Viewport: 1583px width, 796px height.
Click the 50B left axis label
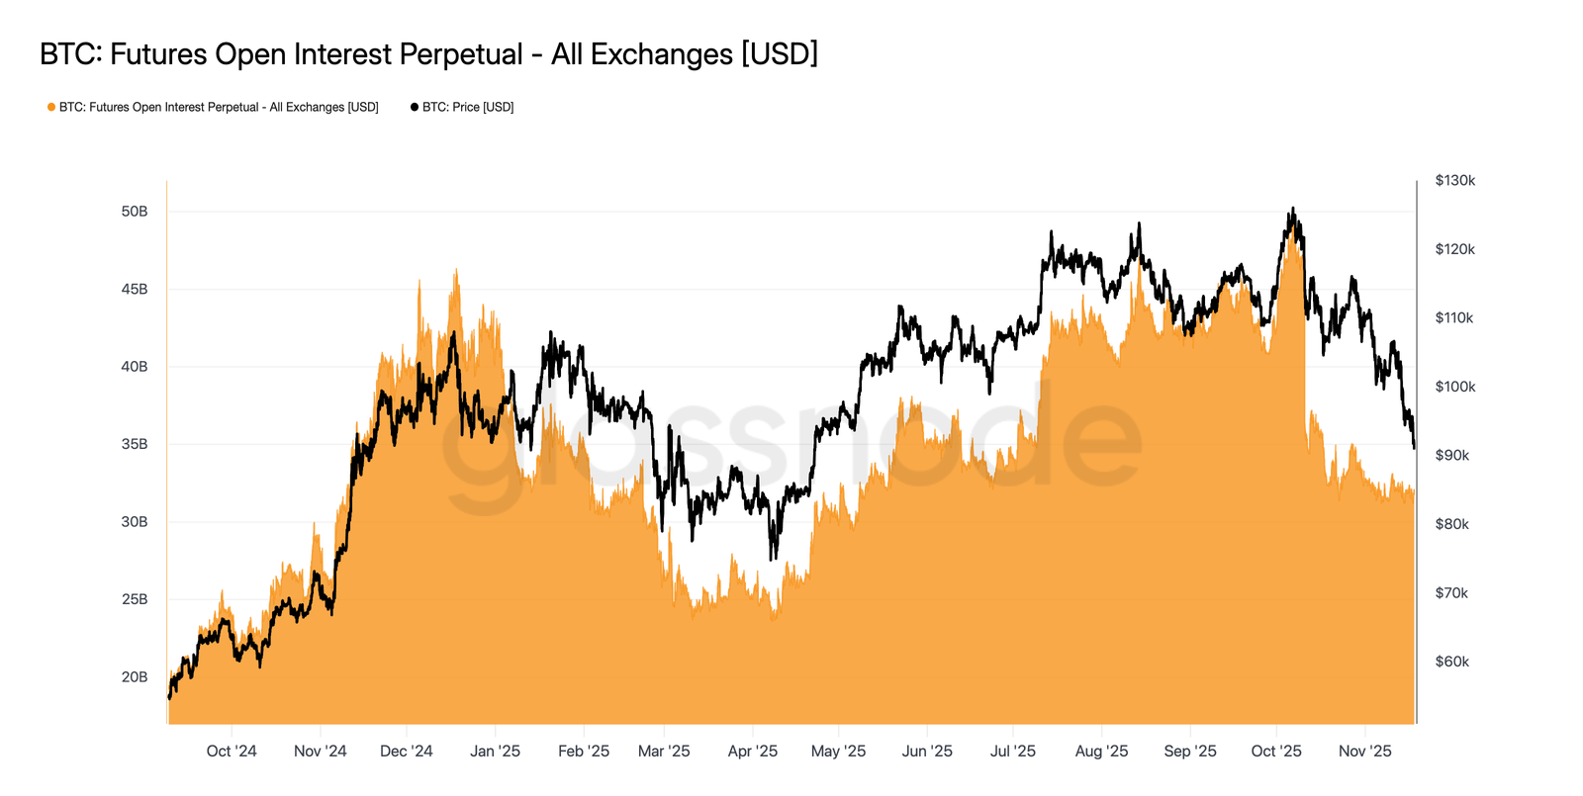135,212
